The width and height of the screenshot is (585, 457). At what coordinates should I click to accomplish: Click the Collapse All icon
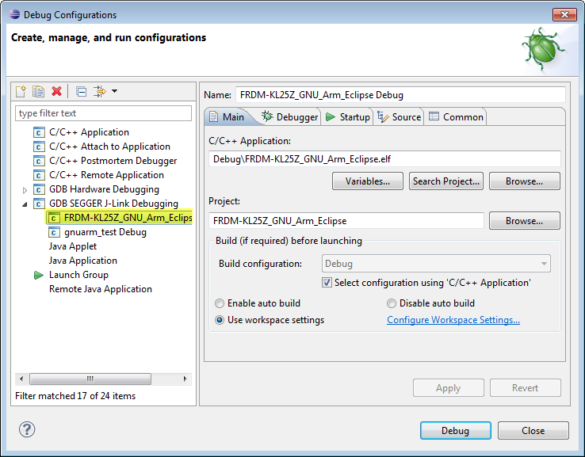tap(81, 92)
